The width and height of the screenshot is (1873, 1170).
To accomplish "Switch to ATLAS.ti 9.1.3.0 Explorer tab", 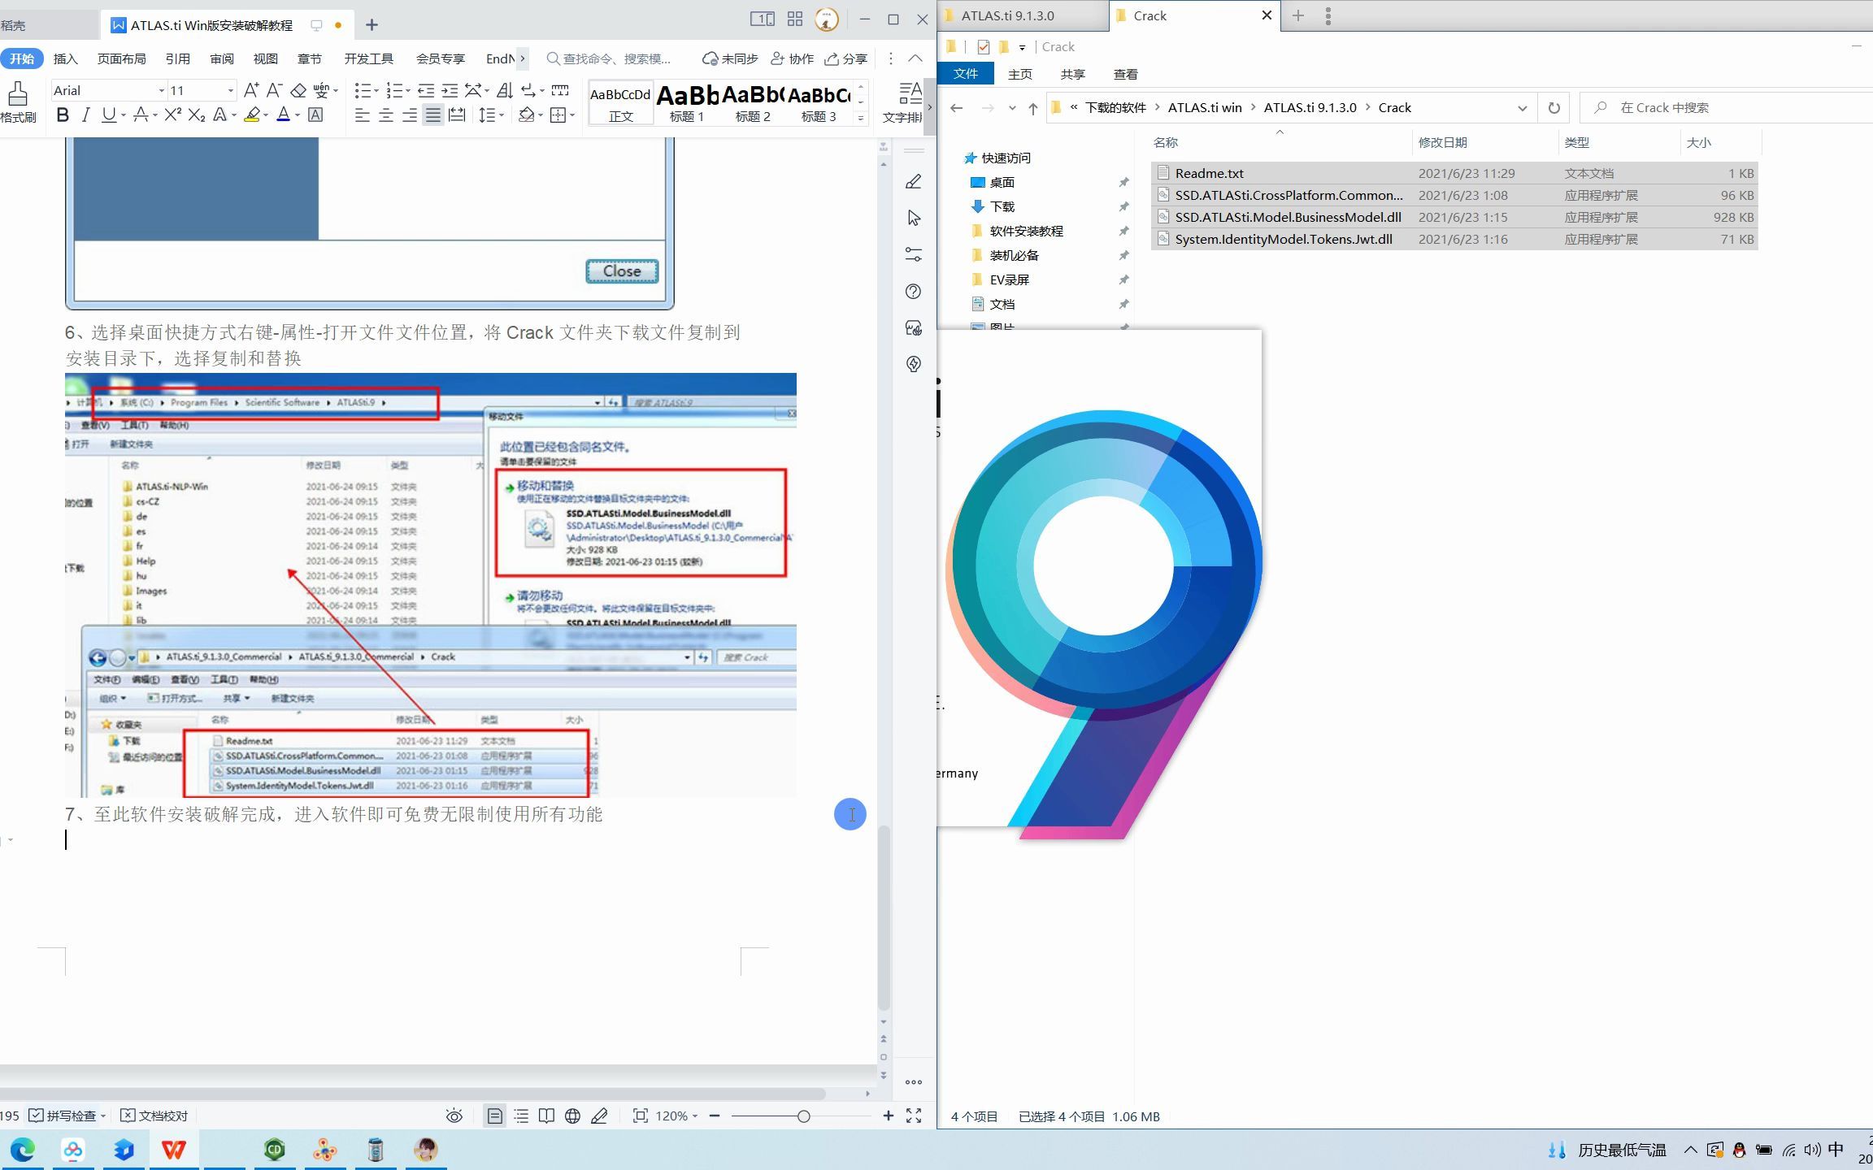I will pos(1008,15).
